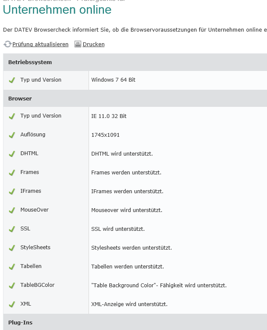Select the Plug-Ins section header
267x330 pixels.
(x=20, y=322)
